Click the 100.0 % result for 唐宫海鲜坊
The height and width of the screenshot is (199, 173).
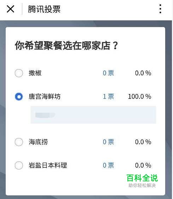(140, 97)
